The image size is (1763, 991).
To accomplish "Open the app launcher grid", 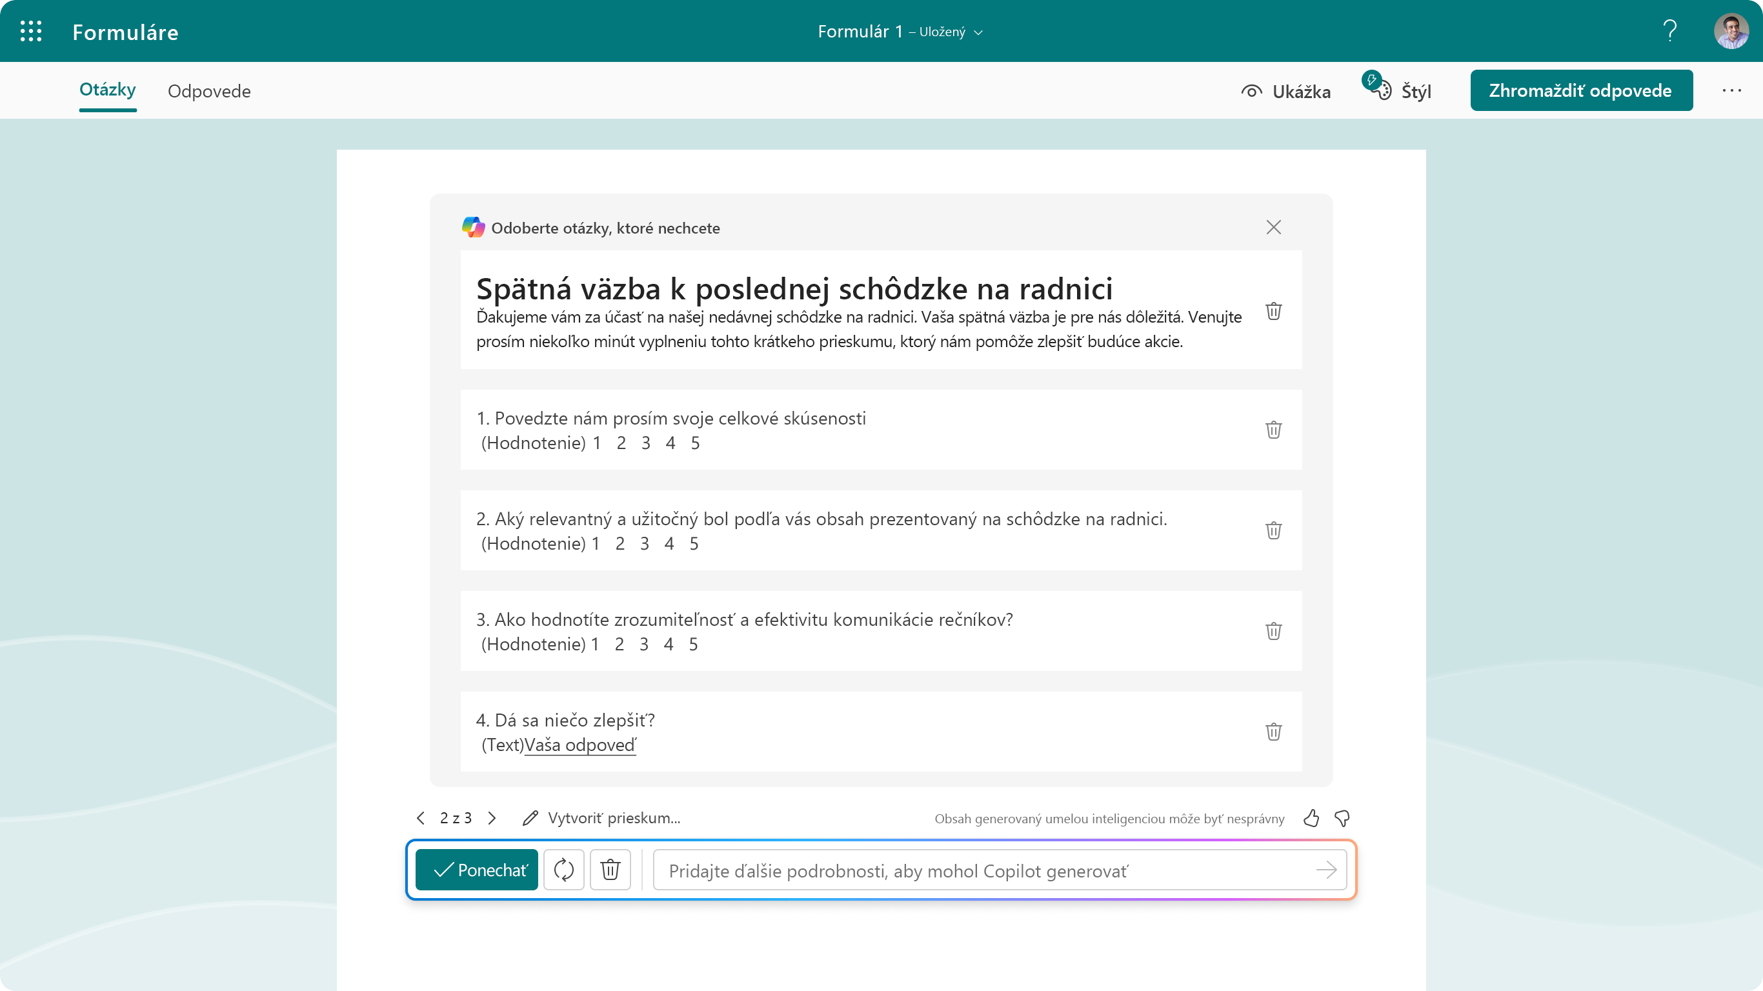I will [31, 32].
